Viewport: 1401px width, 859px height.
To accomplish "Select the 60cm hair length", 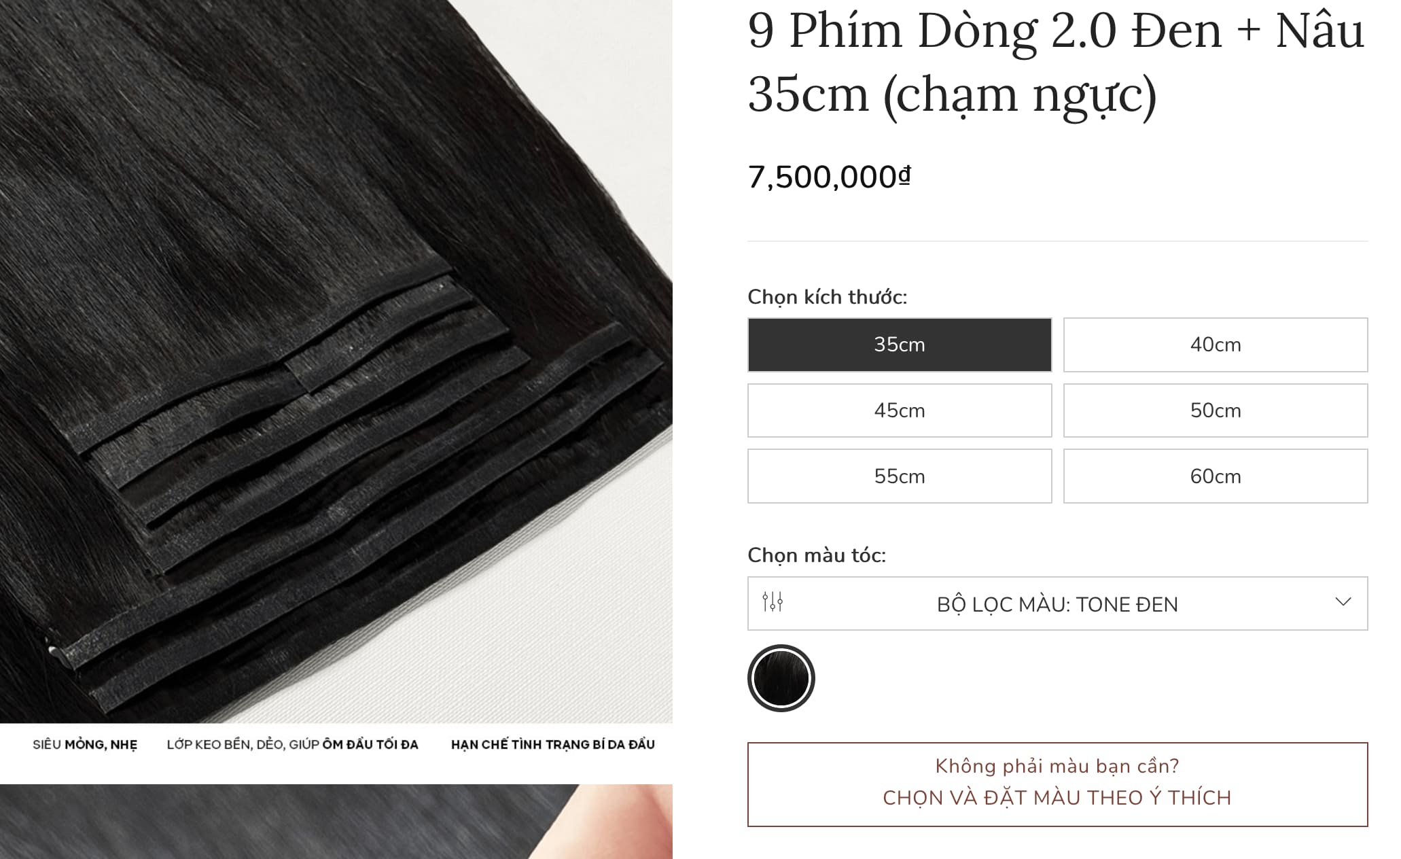I will (1216, 476).
